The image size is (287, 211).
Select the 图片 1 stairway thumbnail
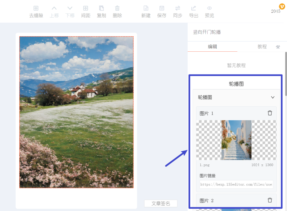[236, 140]
